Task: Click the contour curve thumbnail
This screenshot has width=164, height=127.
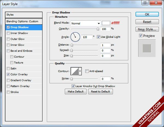Action: (x=74, y=71)
